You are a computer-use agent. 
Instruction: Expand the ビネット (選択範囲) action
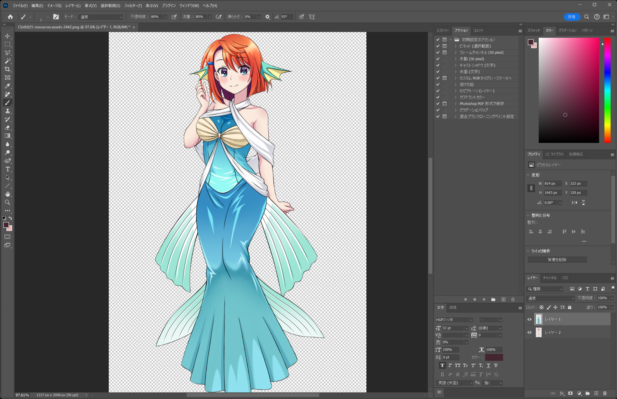pos(456,46)
